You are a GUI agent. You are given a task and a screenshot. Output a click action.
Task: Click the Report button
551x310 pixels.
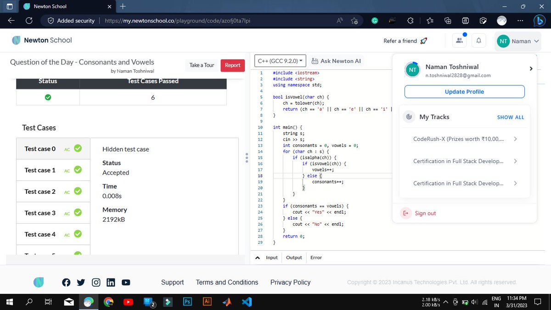pos(232,65)
